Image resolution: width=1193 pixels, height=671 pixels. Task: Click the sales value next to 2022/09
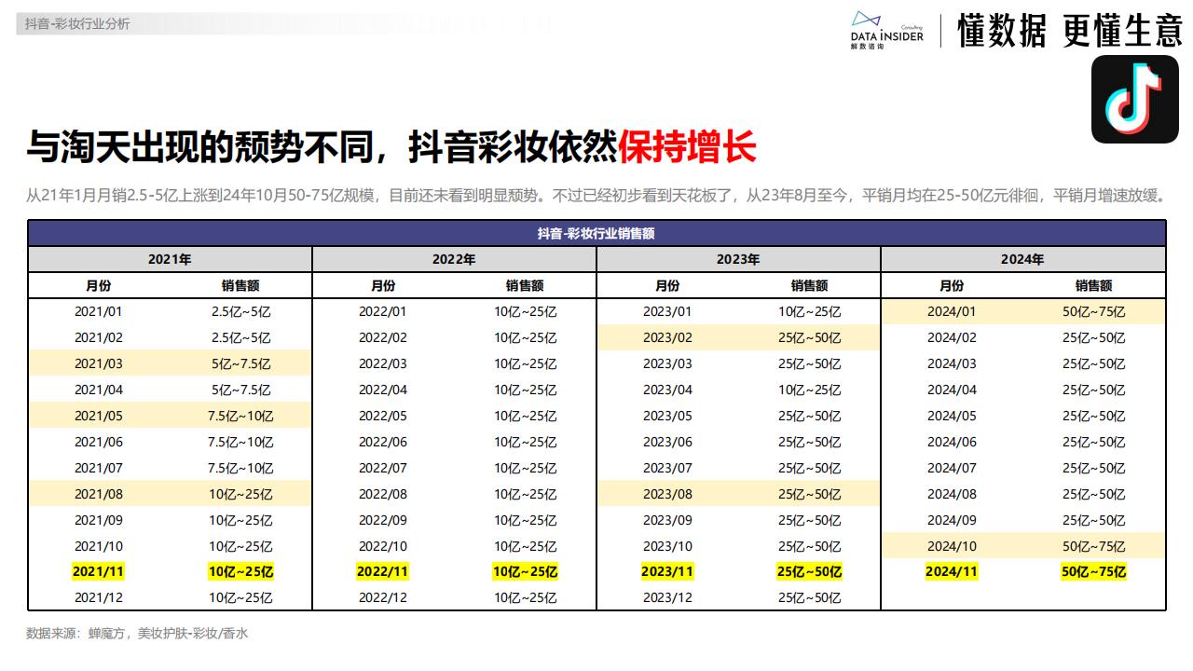point(525,520)
